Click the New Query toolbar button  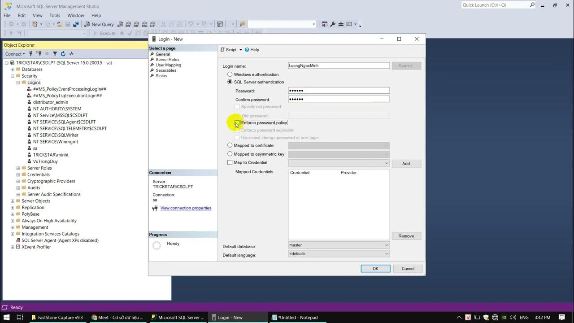(99, 24)
